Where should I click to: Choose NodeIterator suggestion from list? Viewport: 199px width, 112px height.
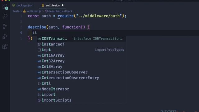pos(81,89)
